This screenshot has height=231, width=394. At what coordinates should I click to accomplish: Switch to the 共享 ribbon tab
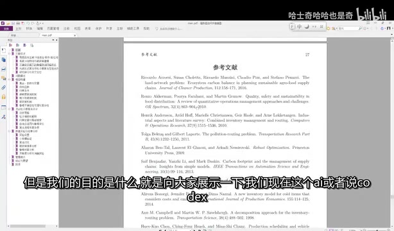point(109,29)
